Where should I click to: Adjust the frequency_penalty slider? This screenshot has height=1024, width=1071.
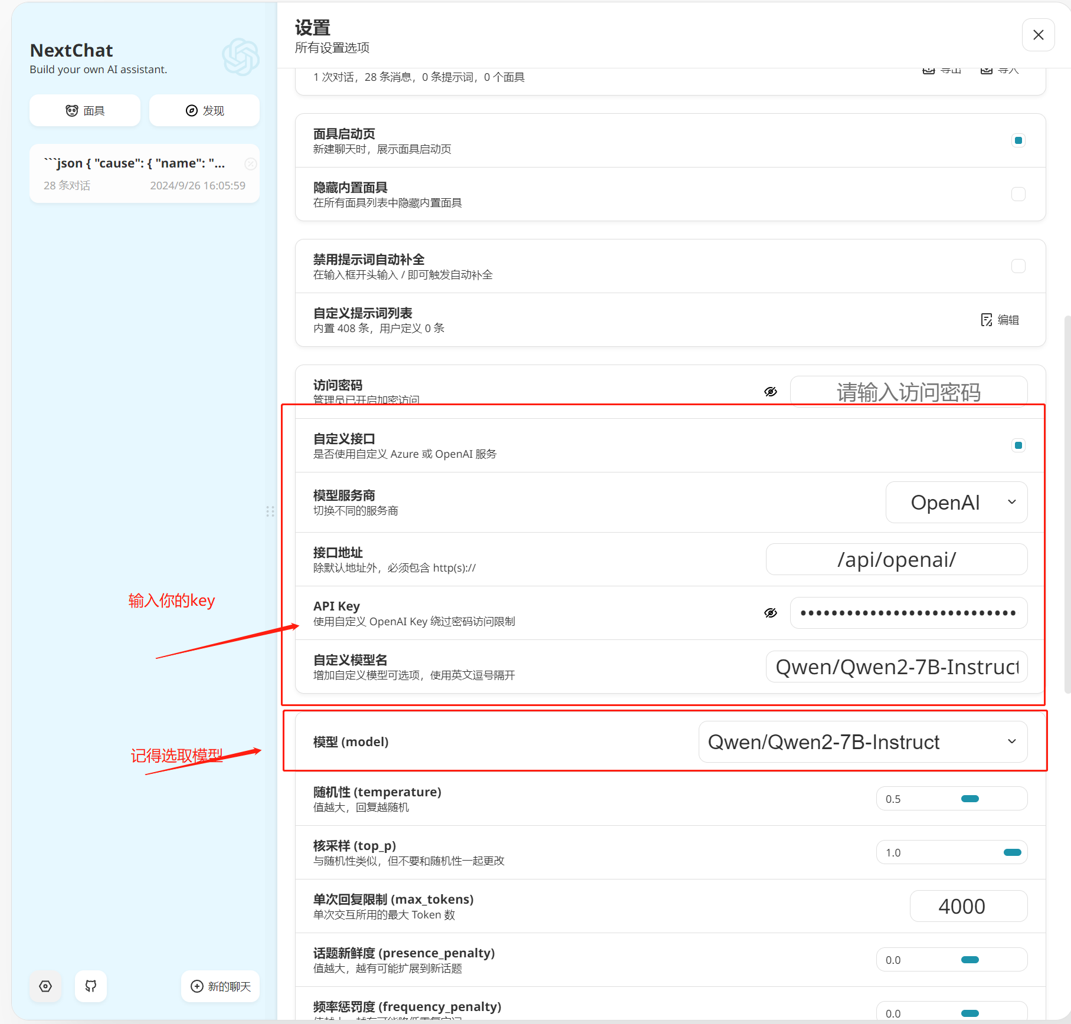[970, 1013]
